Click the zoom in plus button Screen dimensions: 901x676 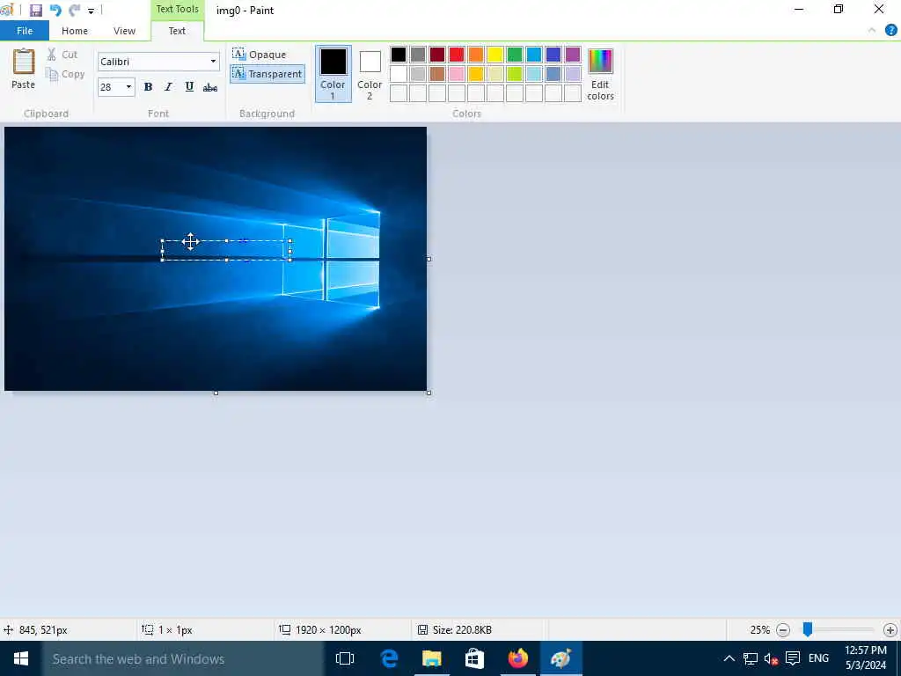pyautogui.click(x=890, y=630)
